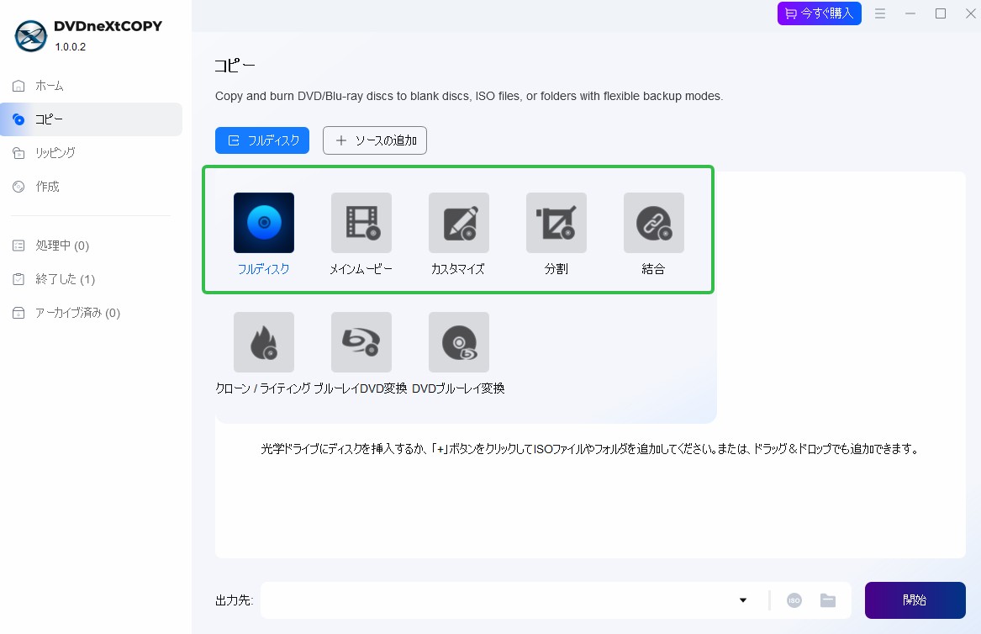The image size is (981, 634).
Task: Select the メインムービー mode icon
Action: [361, 223]
